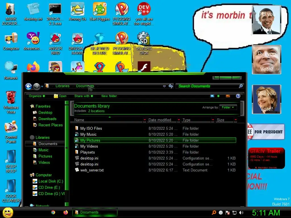Open the Date modified column filter dropdown
This screenshot has width=291, height=218.
coord(179,120)
